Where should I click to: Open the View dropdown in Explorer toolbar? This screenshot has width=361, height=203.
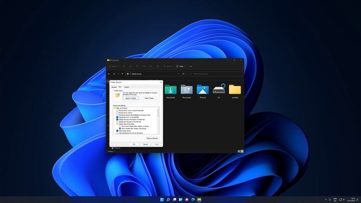pos(180,67)
